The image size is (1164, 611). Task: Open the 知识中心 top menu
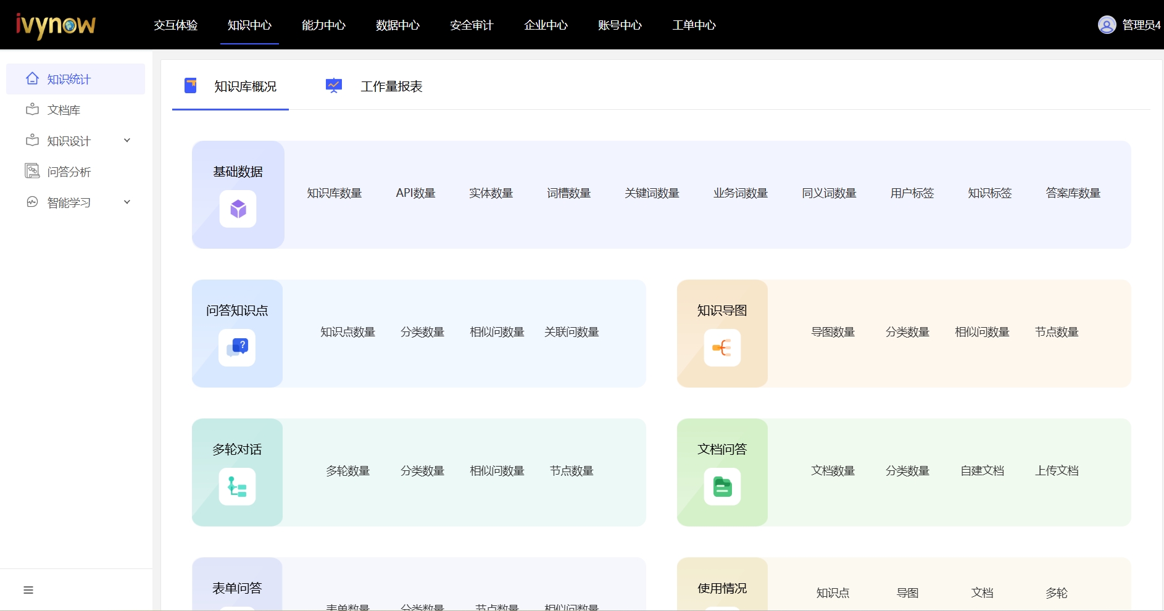click(x=249, y=25)
